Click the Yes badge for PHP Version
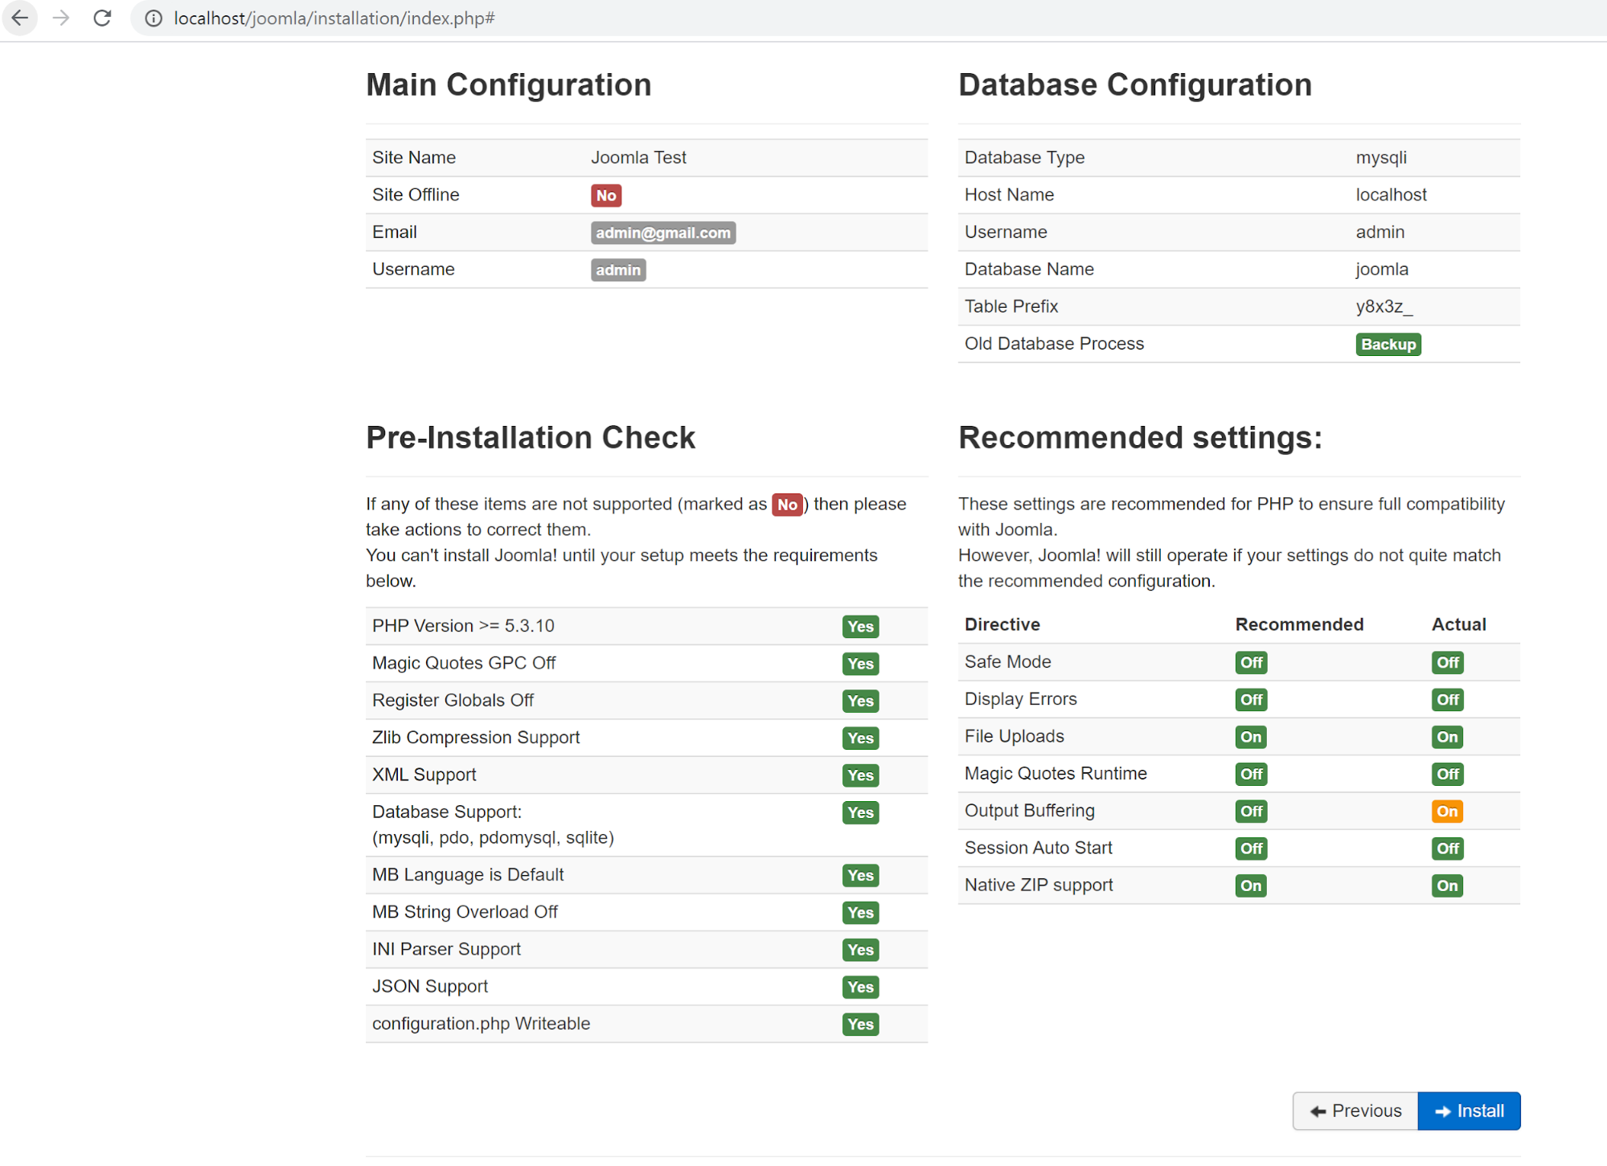 860,627
